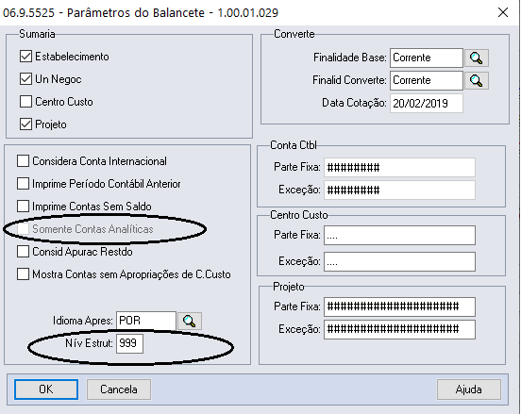Open Finalid Converte search magnifier
This screenshot has width=521, height=414.
click(476, 81)
